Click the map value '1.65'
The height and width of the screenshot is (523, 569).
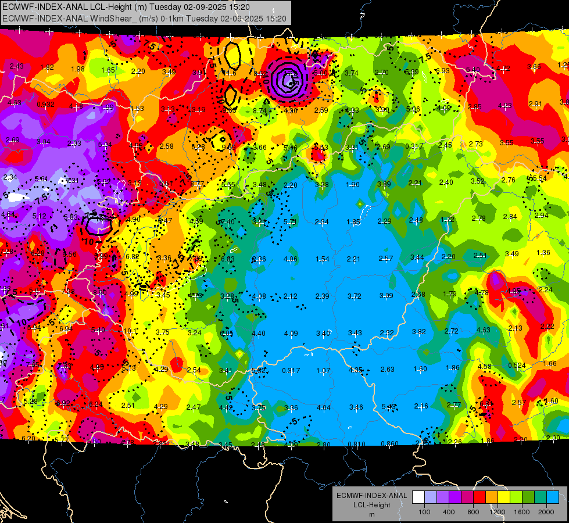click(x=108, y=70)
